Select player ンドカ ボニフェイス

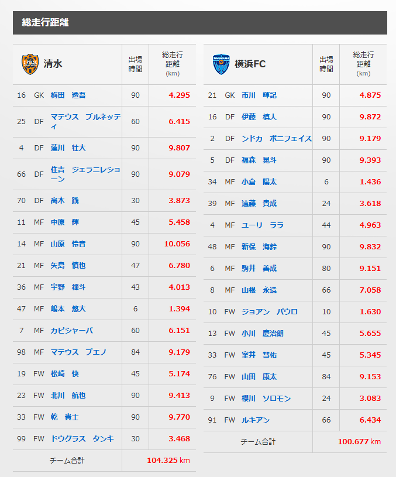coord(276,138)
